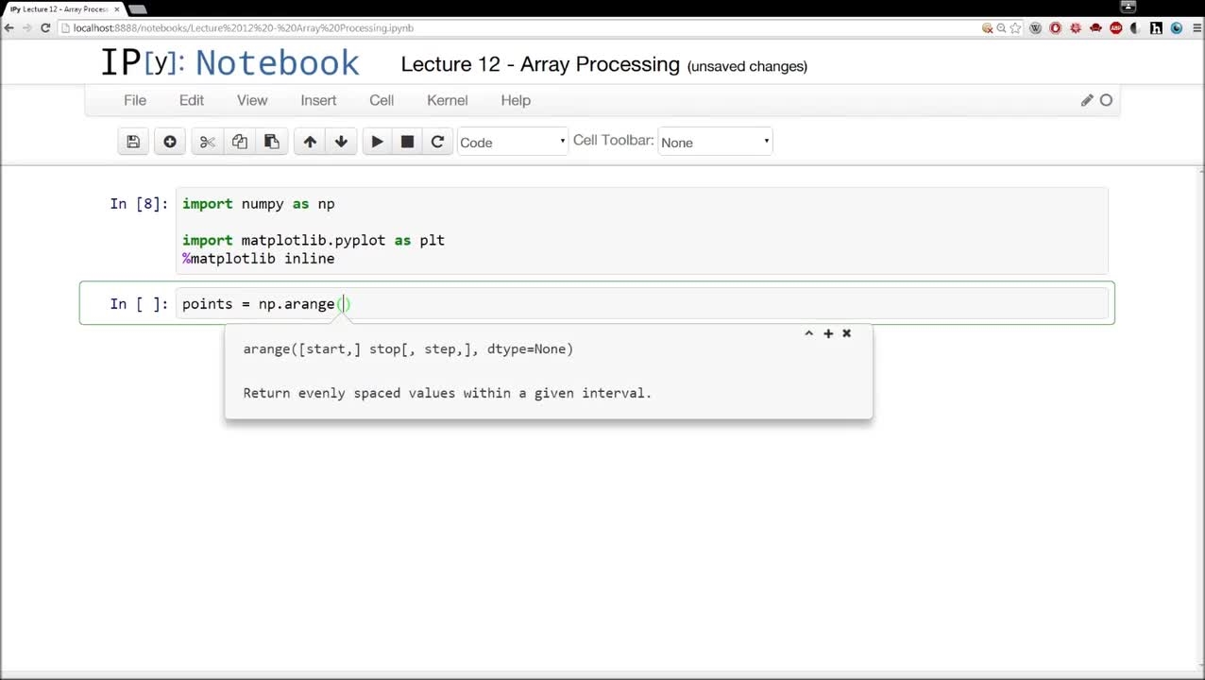Move selected cell down
The height and width of the screenshot is (680, 1205).
341,142
